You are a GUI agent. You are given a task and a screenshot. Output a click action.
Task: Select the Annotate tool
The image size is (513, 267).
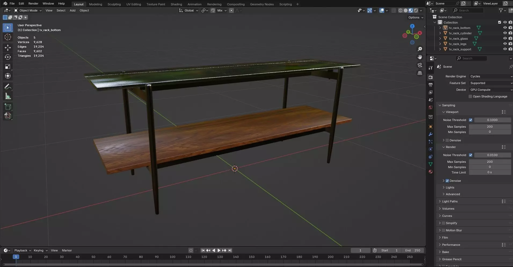click(x=8, y=87)
